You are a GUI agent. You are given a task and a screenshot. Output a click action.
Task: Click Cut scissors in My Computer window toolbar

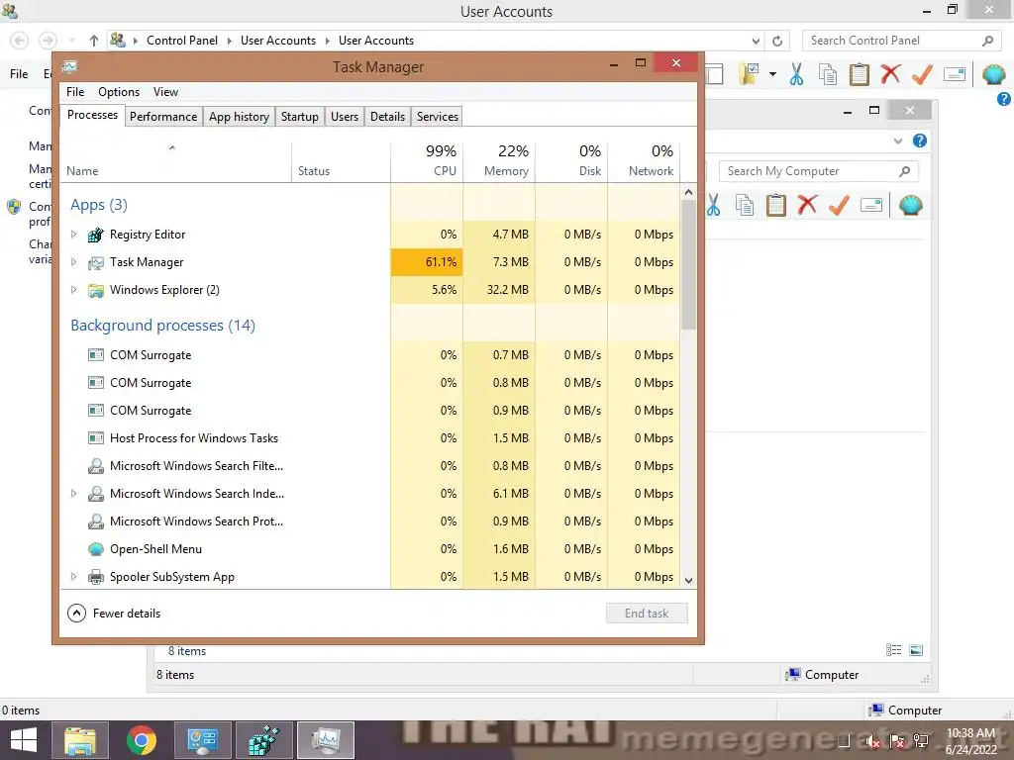coord(713,206)
